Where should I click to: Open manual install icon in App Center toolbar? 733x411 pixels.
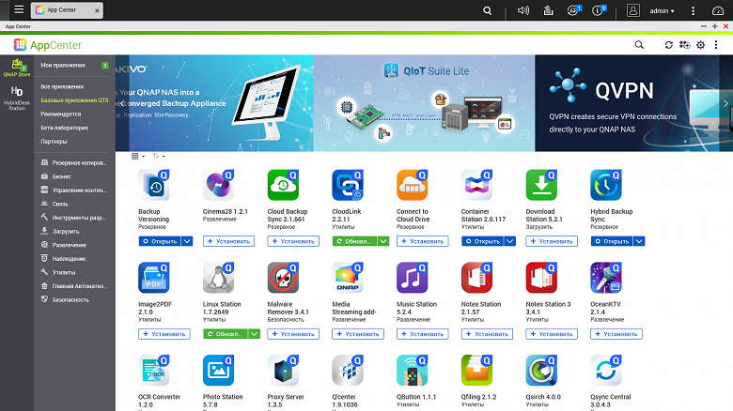[x=684, y=45]
